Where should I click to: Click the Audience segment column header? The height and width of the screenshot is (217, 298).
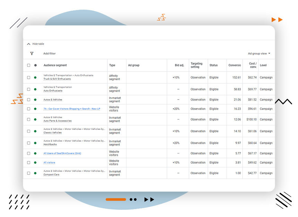tap(55, 65)
